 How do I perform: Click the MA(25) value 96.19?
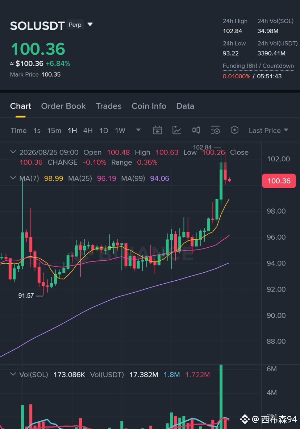(x=107, y=178)
